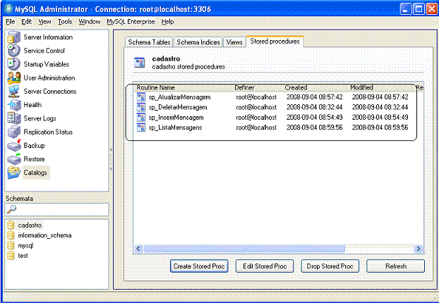The width and height of the screenshot is (439, 303).
Task: Select the mysql schema name
Action: [25, 245]
